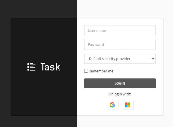173x127 pixels.
Task: Tick the Remember me checkbox
Action: pos(86,71)
